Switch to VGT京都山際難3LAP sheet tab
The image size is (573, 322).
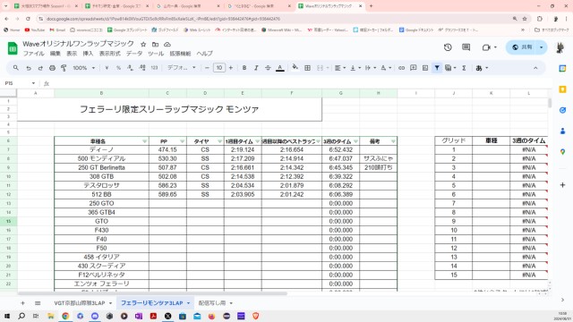tap(80, 303)
